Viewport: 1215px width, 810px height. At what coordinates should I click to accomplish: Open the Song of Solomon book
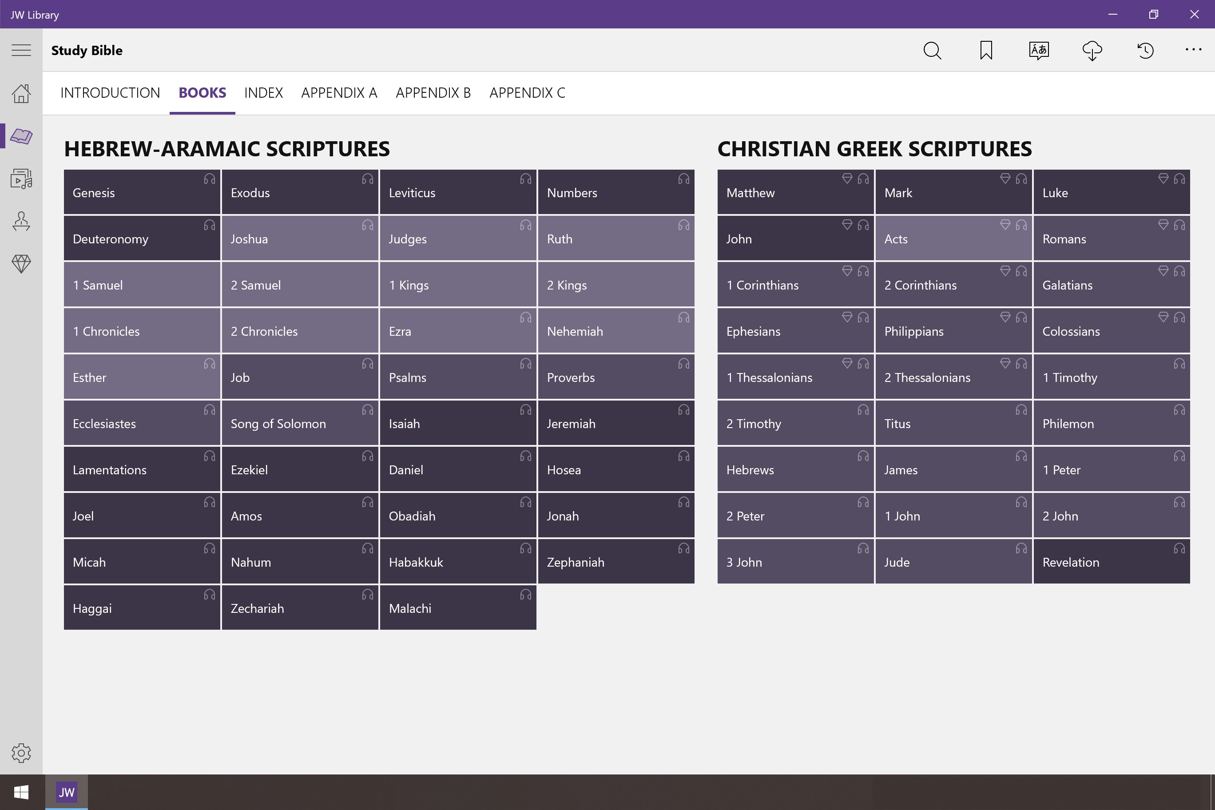tap(278, 423)
